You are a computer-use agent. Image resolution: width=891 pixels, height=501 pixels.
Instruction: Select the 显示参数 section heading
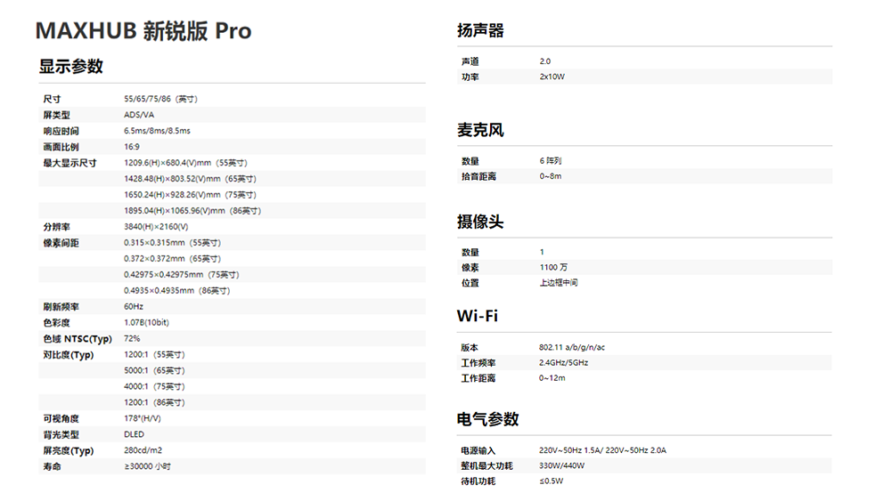70,67
